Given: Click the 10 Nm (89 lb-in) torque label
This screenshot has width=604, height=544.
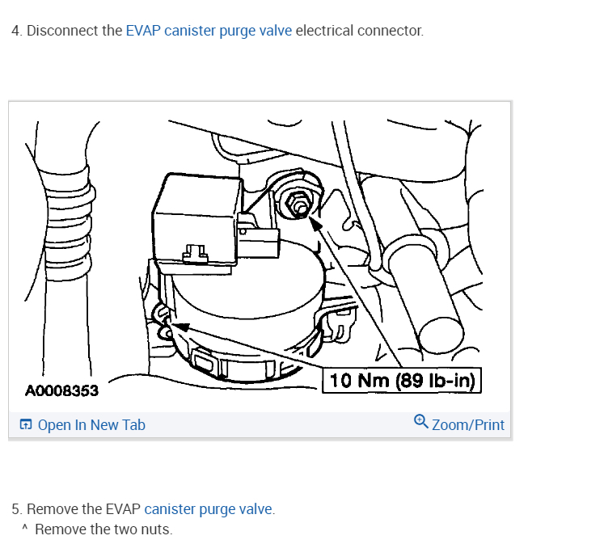Looking at the screenshot, I should pyautogui.click(x=402, y=381).
